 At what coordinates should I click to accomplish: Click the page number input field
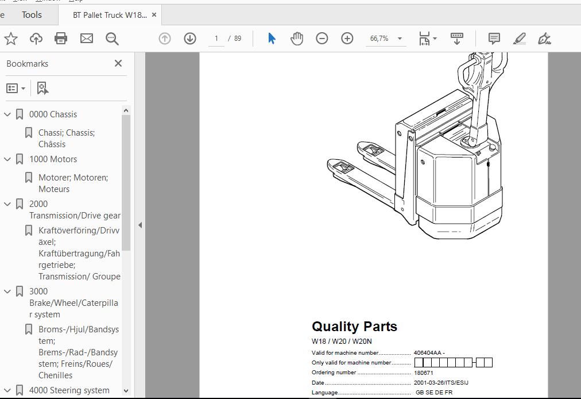(x=216, y=39)
